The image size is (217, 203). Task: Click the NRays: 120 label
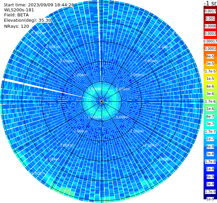tap(16, 26)
